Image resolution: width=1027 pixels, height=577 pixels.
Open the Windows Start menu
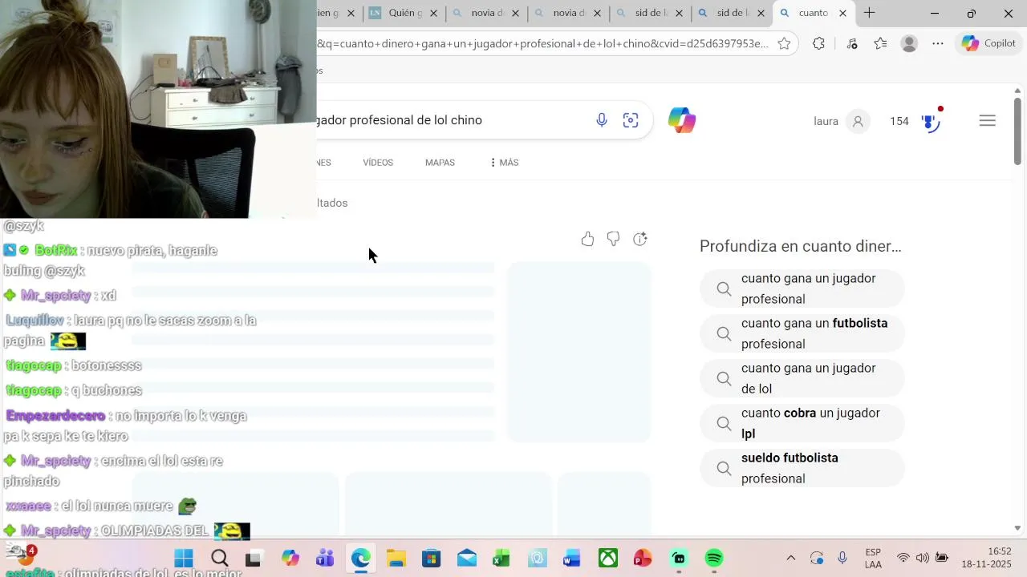pyautogui.click(x=184, y=559)
